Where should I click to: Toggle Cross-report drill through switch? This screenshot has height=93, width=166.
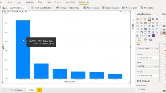coord(143,89)
